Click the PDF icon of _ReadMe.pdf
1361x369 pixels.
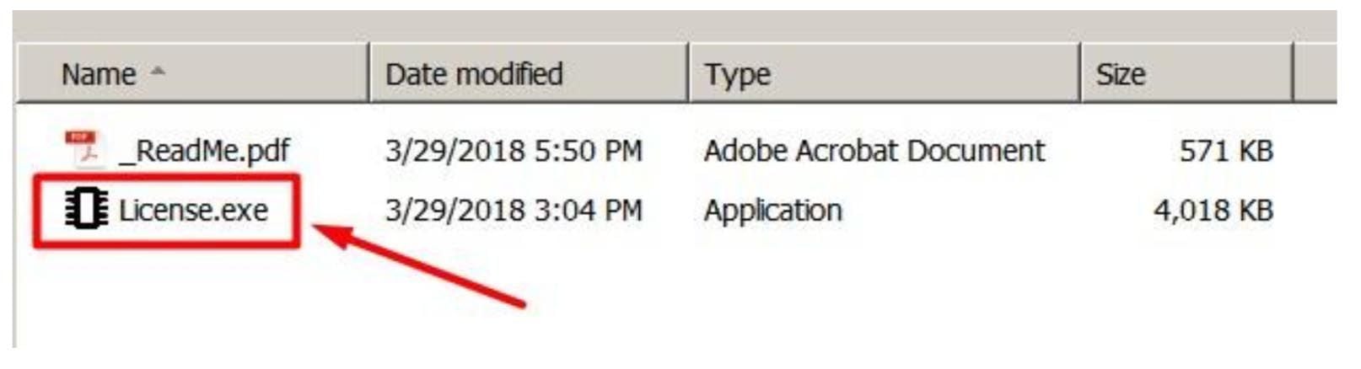pyautogui.click(x=84, y=150)
